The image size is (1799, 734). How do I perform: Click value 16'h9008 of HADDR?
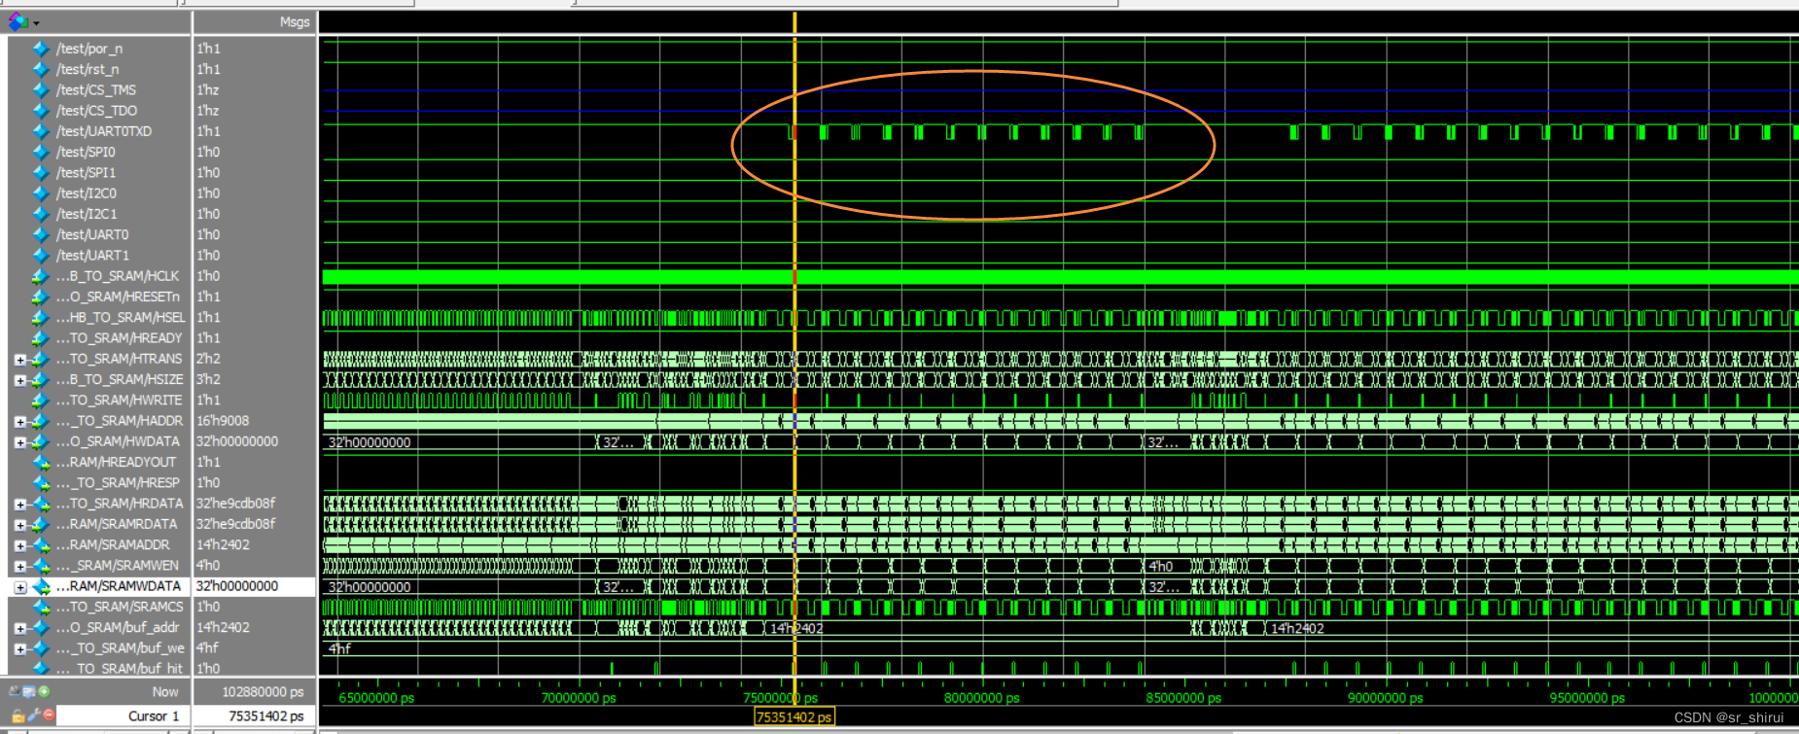(223, 421)
